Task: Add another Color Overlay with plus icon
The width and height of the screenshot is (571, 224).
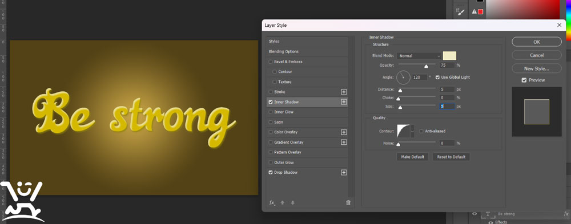Action: tap(343, 132)
